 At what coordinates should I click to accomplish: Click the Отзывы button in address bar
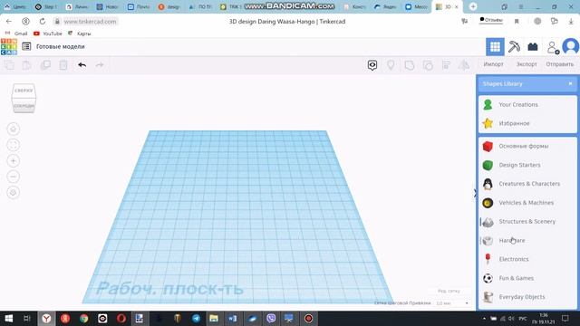491,20
